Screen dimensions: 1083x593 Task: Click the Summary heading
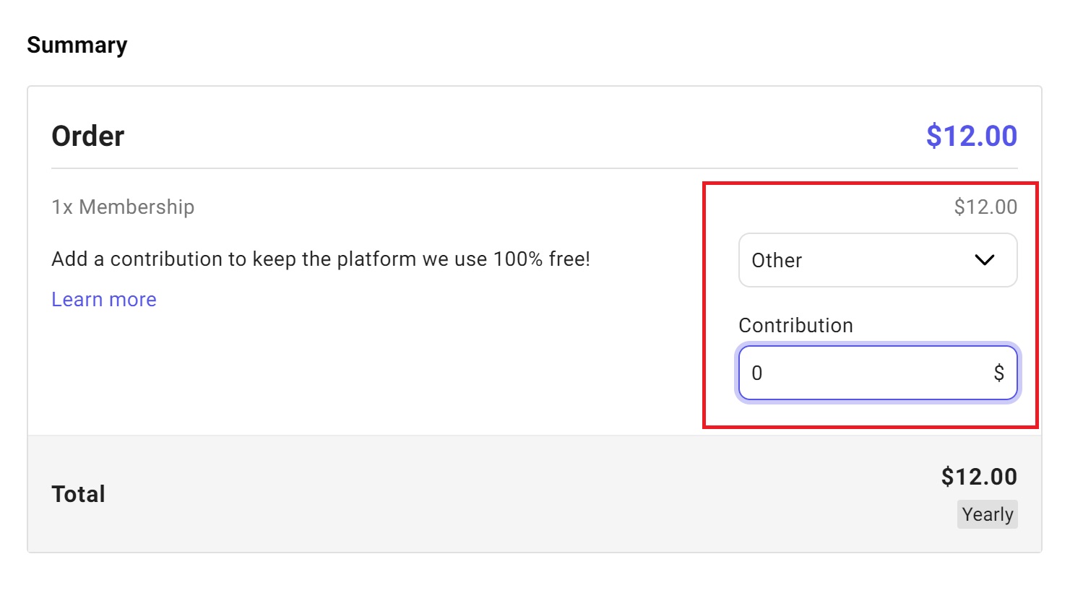click(77, 45)
